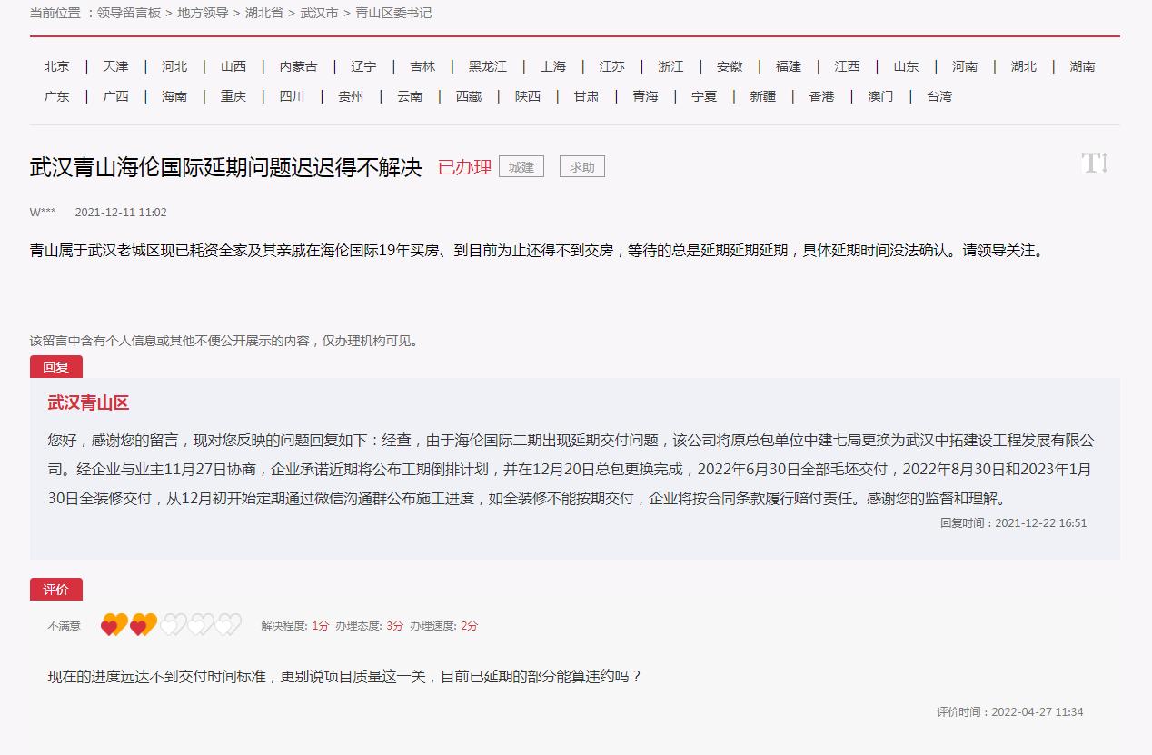The image size is (1152, 755).
Task: Click the 评价 section tab label
Action: (x=56, y=590)
